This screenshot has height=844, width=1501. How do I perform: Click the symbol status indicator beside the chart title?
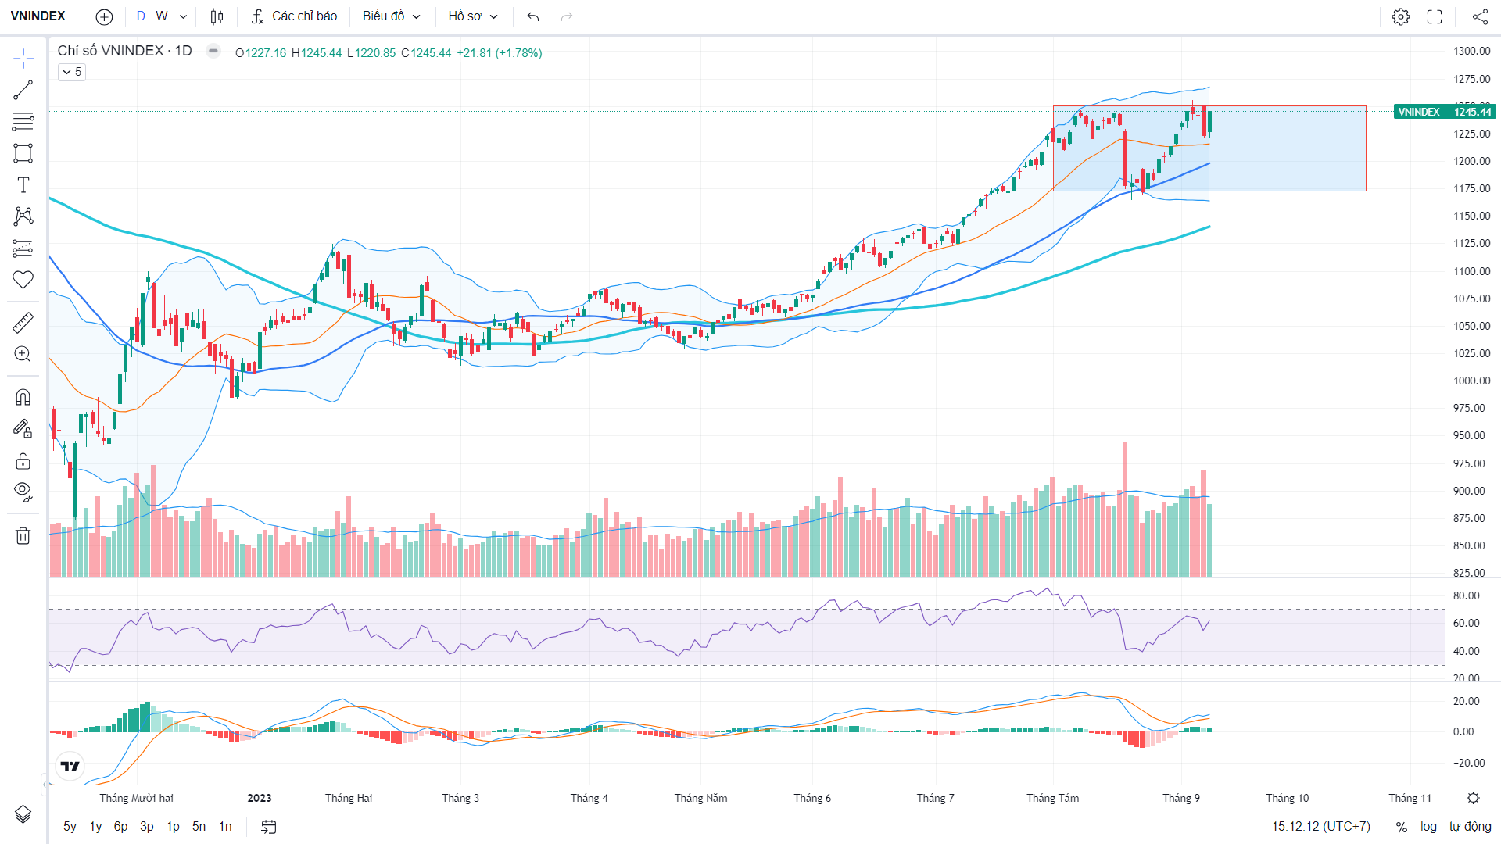[213, 52]
